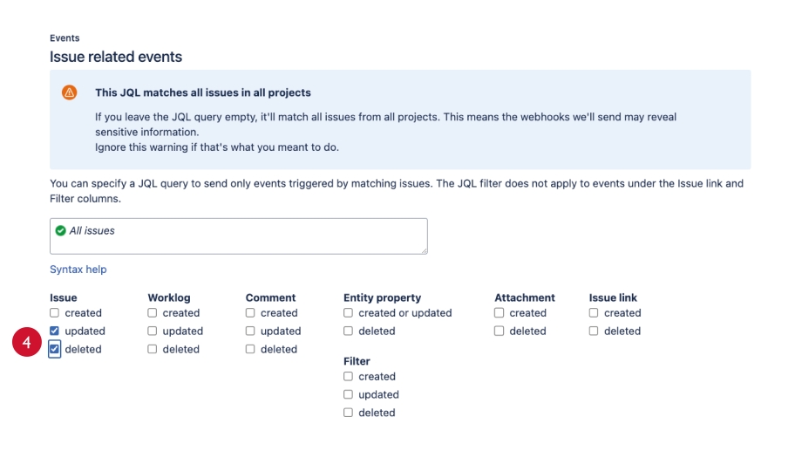The height and width of the screenshot is (451, 802).
Task: Tick Attachment created checkbox
Action: click(x=499, y=313)
